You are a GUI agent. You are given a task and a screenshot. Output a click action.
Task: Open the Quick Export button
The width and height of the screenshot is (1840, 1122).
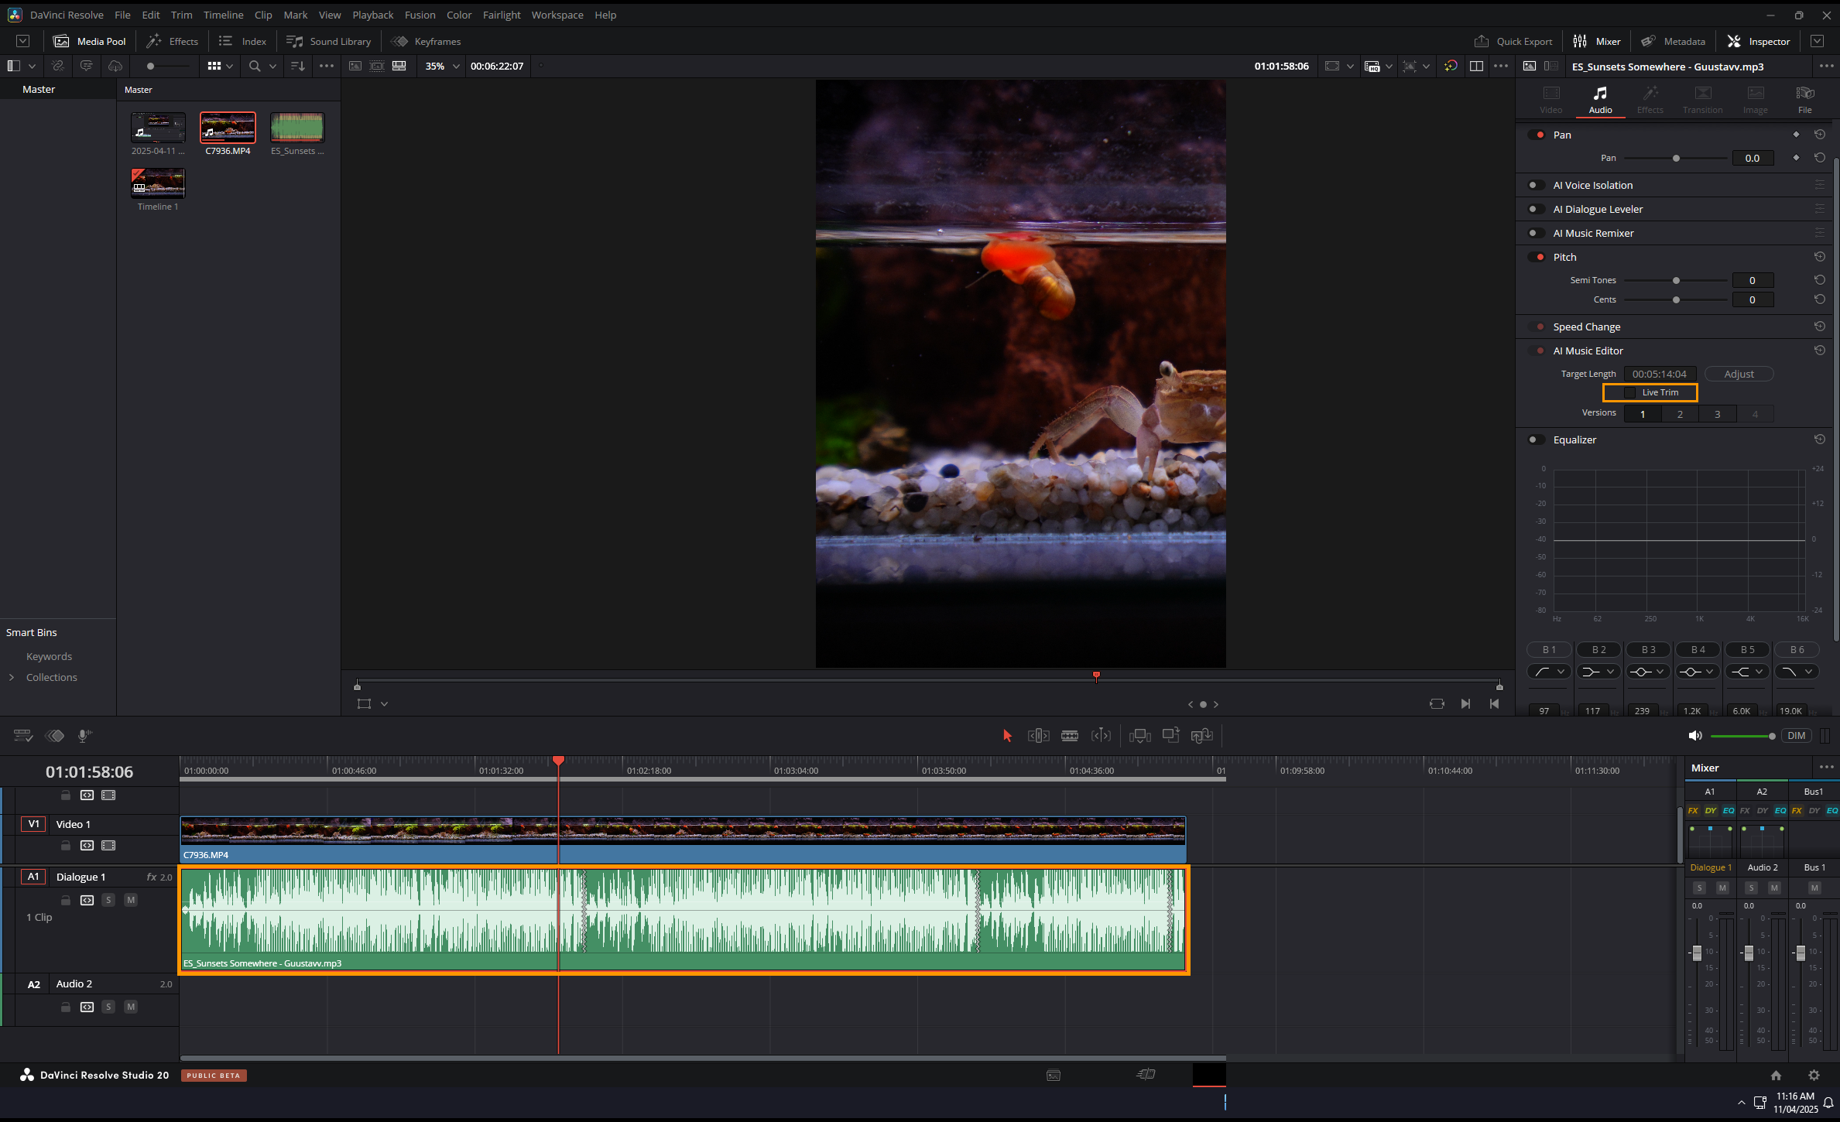(x=1513, y=42)
